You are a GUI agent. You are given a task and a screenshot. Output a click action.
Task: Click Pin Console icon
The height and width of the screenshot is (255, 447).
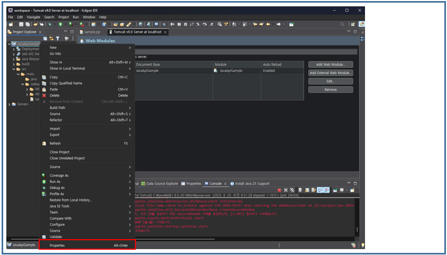(335, 190)
